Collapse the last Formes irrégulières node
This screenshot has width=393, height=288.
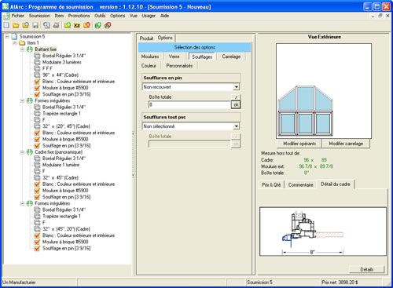click(23, 203)
